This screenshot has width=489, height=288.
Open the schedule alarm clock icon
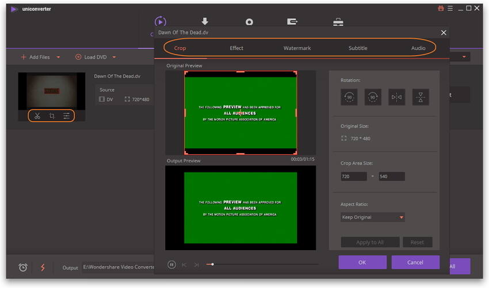23,267
